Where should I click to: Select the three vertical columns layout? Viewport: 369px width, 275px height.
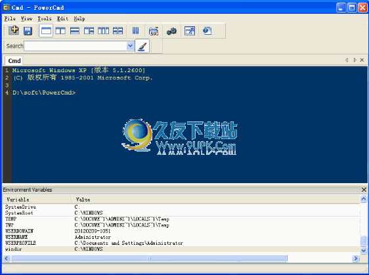[x=103, y=31]
